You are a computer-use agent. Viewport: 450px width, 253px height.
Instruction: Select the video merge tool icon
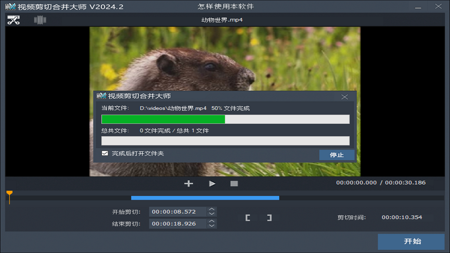[x=39, y=20]
